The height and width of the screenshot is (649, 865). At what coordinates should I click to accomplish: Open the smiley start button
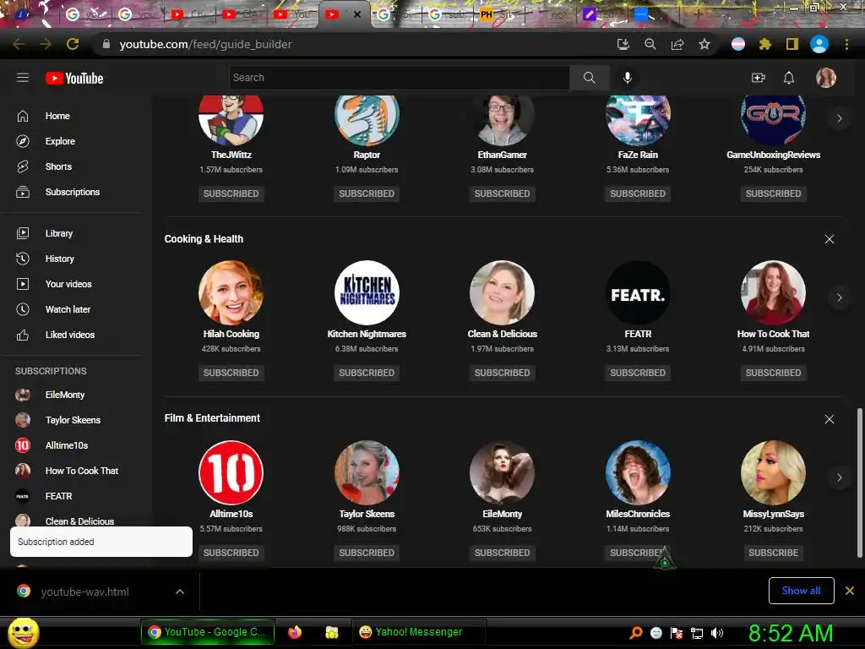click(x=23, y=632)
